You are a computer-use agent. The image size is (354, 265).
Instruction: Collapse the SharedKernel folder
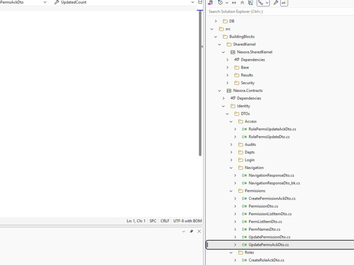click(219, 45)
